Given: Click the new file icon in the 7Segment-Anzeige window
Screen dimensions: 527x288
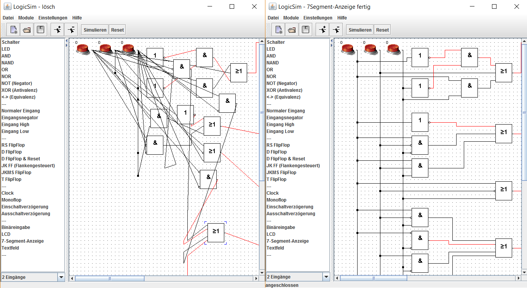Looking at the screenshot, I should click(x=279, y=30).
